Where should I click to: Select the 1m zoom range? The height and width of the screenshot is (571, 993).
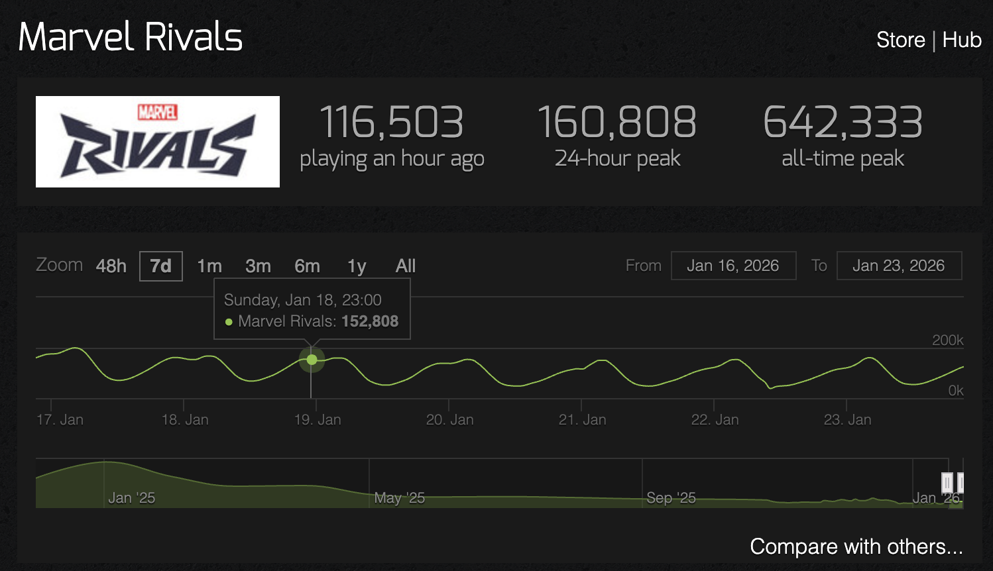(209, 266)
